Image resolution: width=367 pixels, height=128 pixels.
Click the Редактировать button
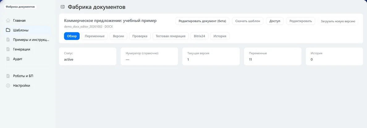click(301, 21)
